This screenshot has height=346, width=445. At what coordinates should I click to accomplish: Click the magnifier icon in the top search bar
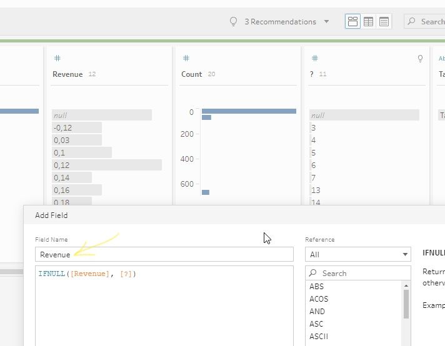(412, 22)
